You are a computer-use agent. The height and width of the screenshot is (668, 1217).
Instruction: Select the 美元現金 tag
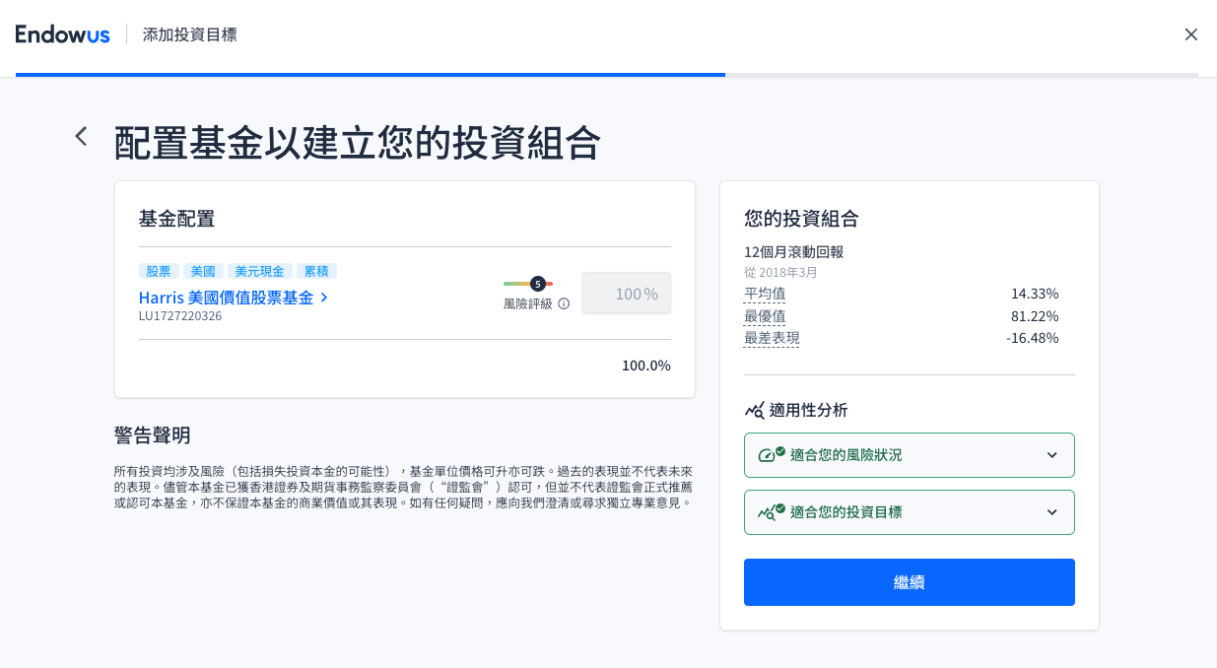point(259,271)
